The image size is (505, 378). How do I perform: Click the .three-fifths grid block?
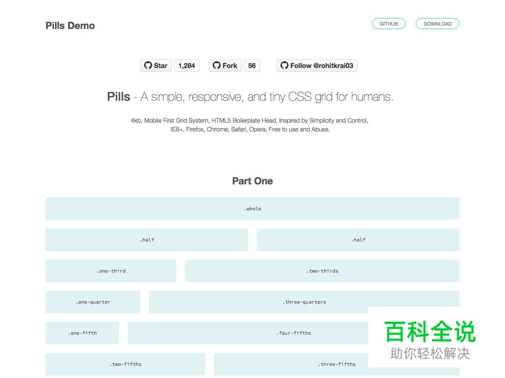290,364
